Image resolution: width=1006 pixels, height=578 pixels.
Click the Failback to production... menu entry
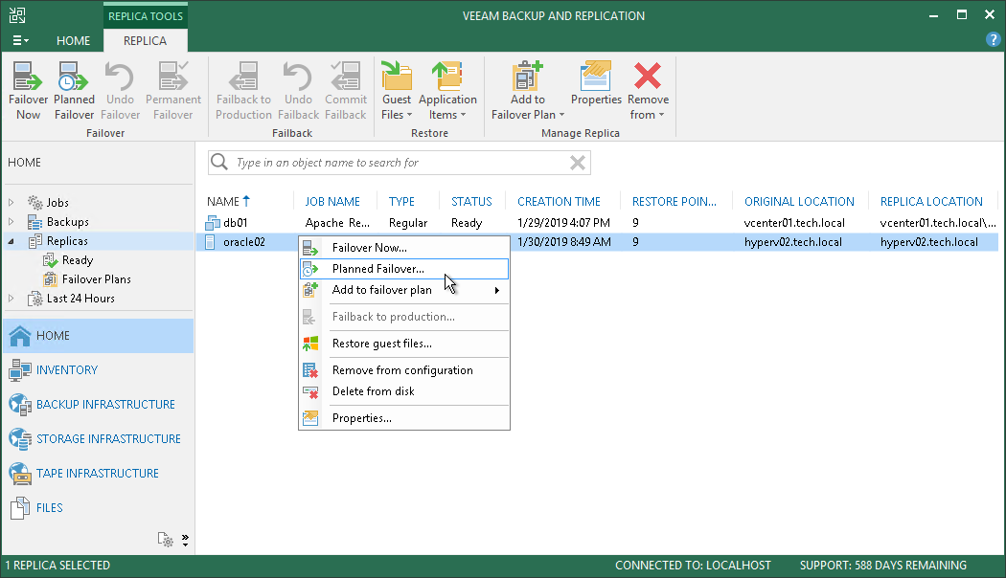click(404, 317)
